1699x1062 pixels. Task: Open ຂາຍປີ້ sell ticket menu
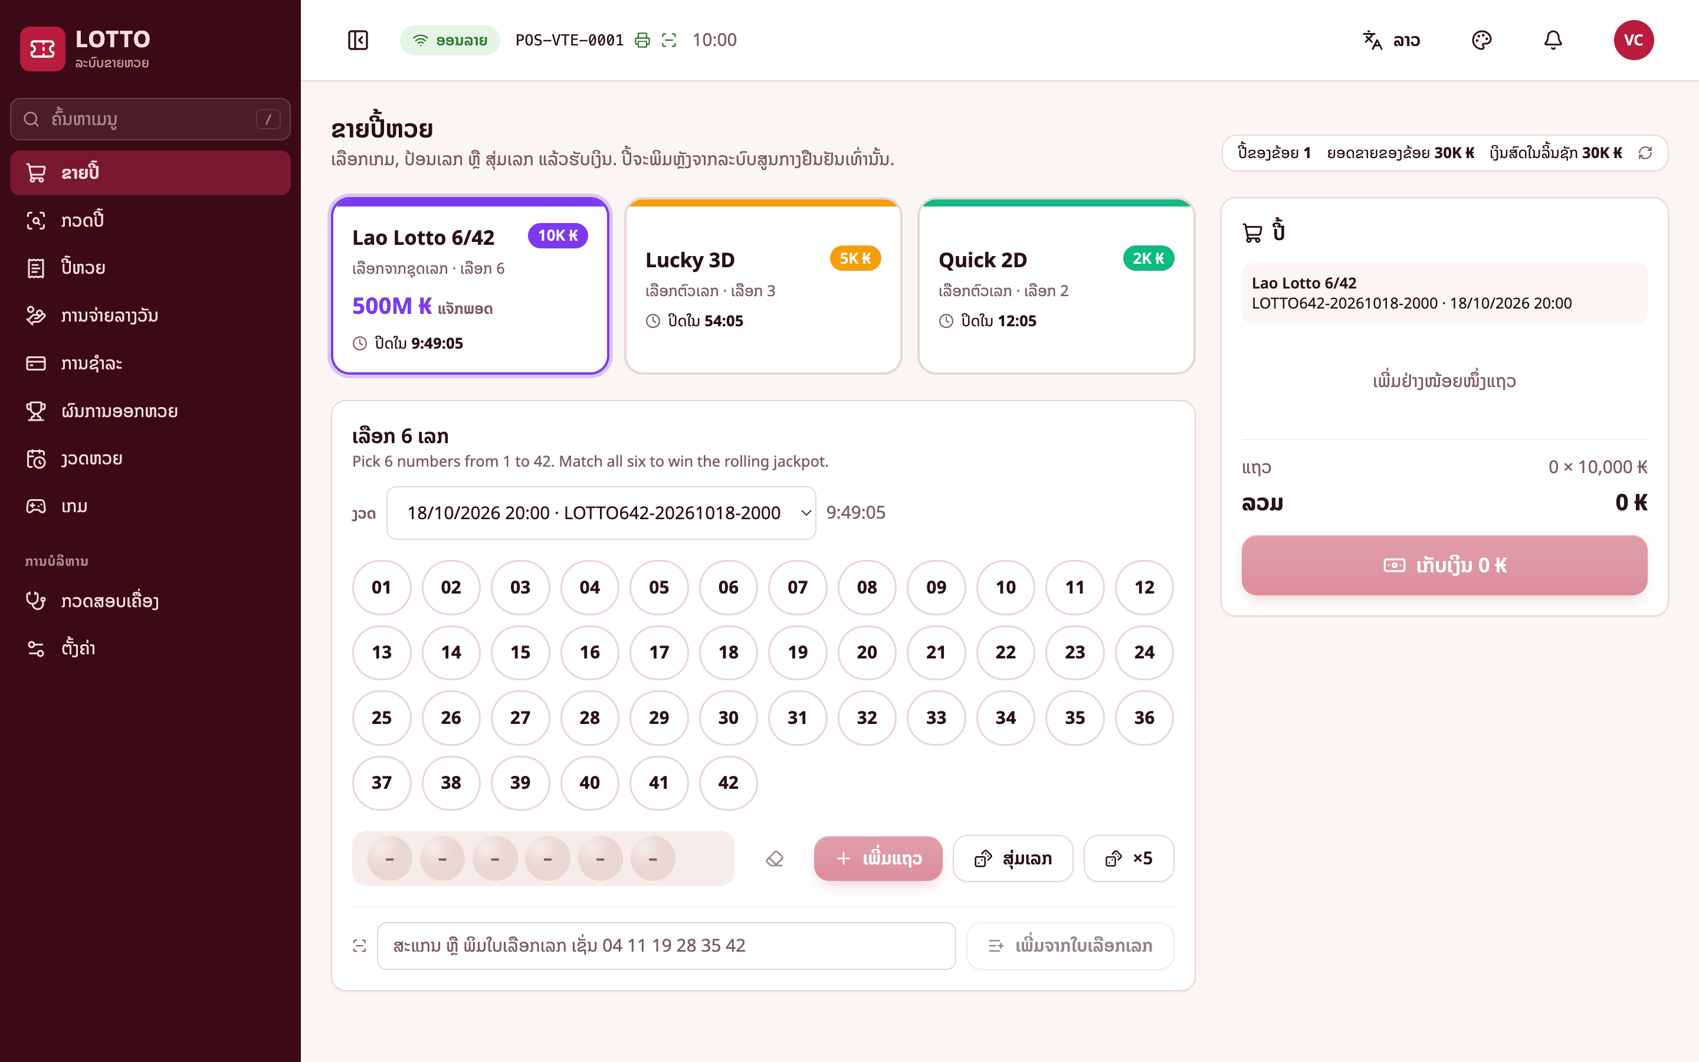(x=150, y=172)
